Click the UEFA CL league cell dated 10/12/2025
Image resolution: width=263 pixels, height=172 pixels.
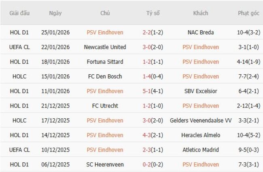click(x=19, y=150)
